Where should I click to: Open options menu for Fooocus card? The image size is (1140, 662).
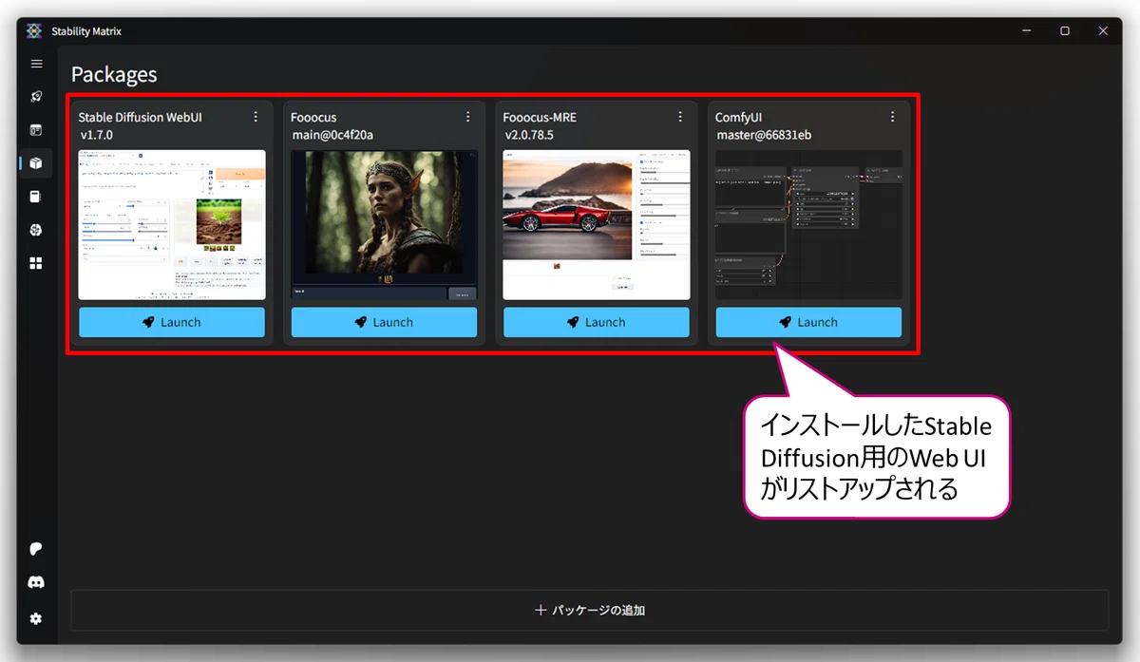pyautogui.click(x=467, y=117)
